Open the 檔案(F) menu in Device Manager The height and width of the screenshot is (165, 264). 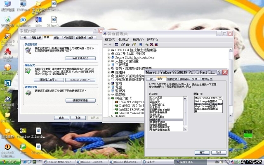pos(110,40)
